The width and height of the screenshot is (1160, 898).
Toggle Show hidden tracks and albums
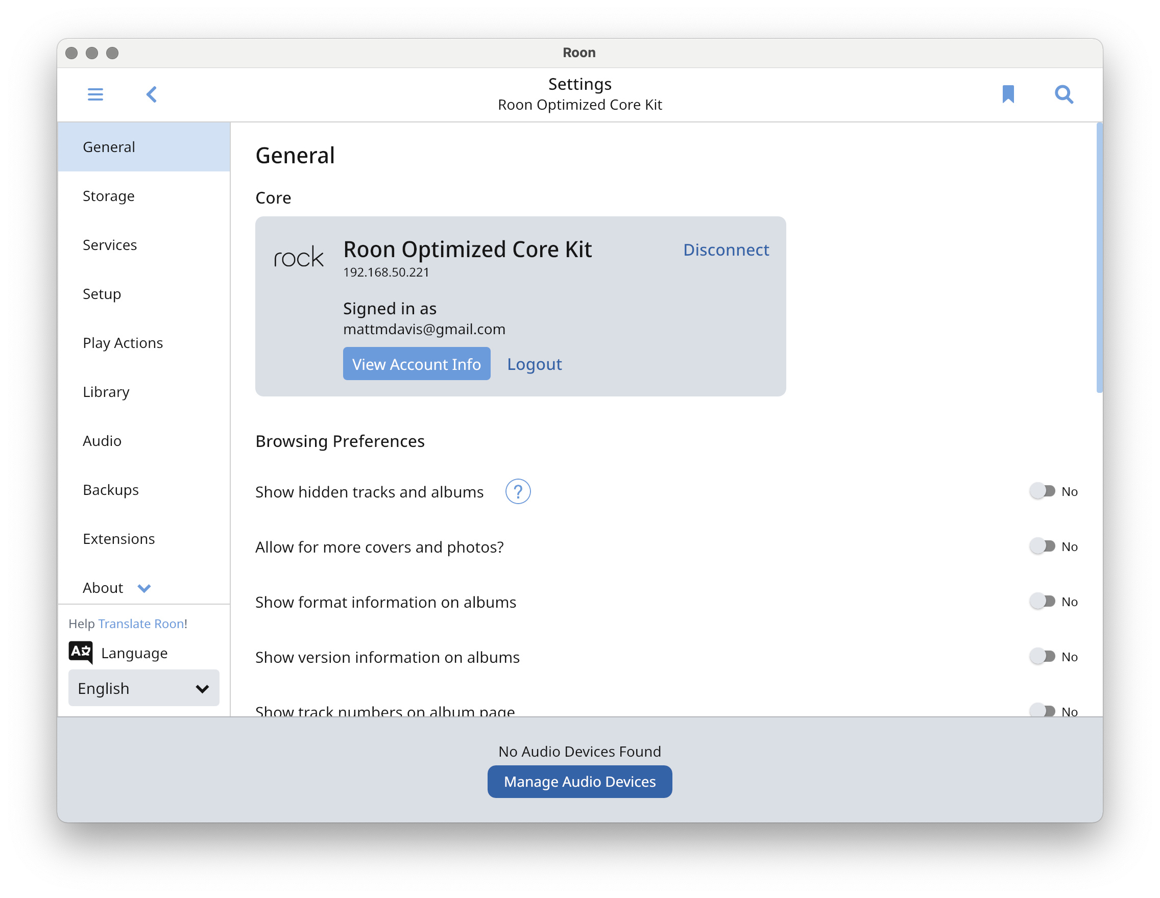(1042, 491)
